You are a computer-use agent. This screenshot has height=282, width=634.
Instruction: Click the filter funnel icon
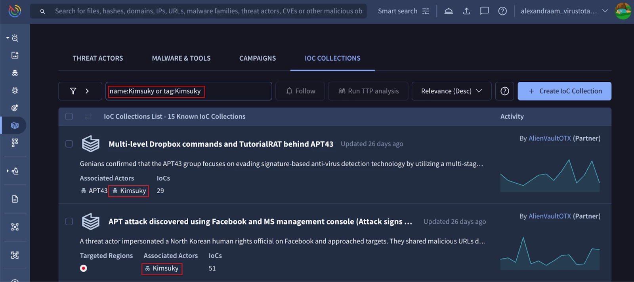click(73, 91)
